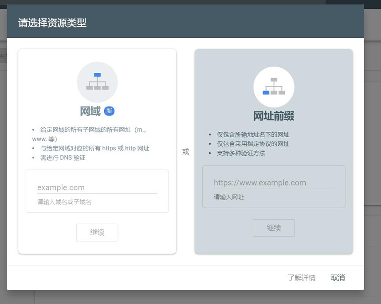This screenshot has height=304, width=381.
Task: Click the text 仅包含所输地址名下的网址
Action: [253, 134]
